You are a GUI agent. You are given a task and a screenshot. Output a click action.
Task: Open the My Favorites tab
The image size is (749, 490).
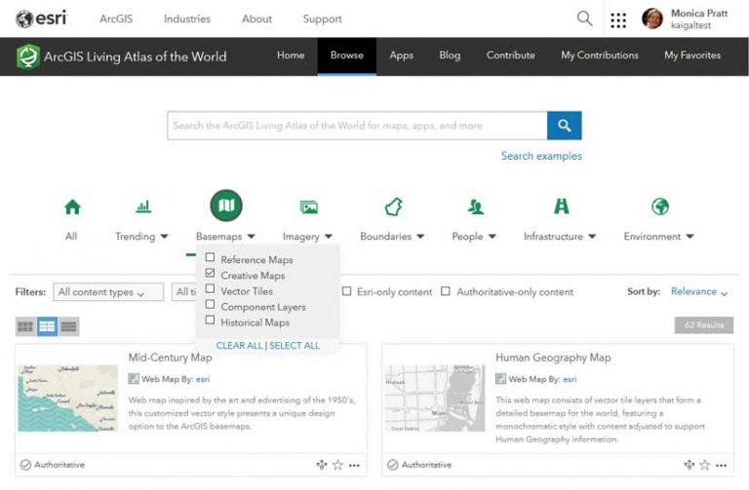click(691, 56)
